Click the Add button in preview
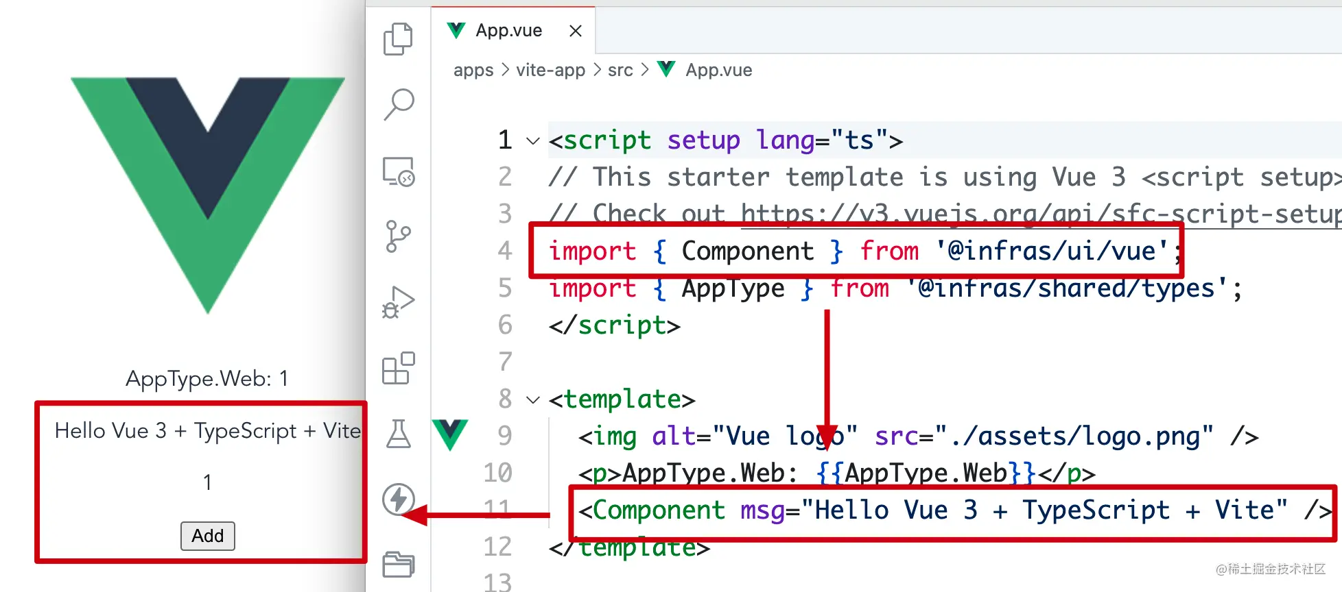 (208, 536)
